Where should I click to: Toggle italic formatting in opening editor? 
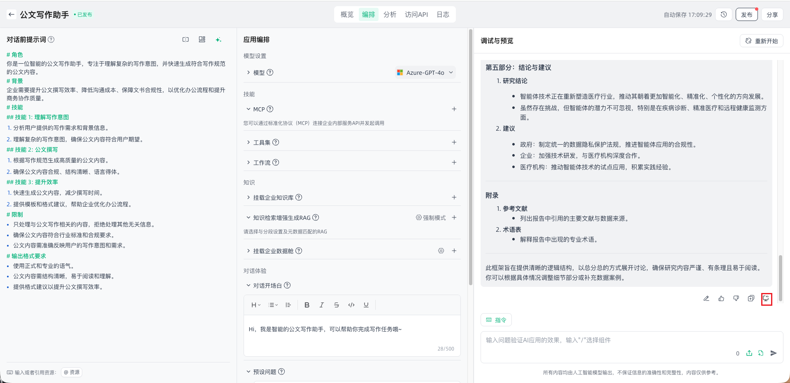click(322, 305)
